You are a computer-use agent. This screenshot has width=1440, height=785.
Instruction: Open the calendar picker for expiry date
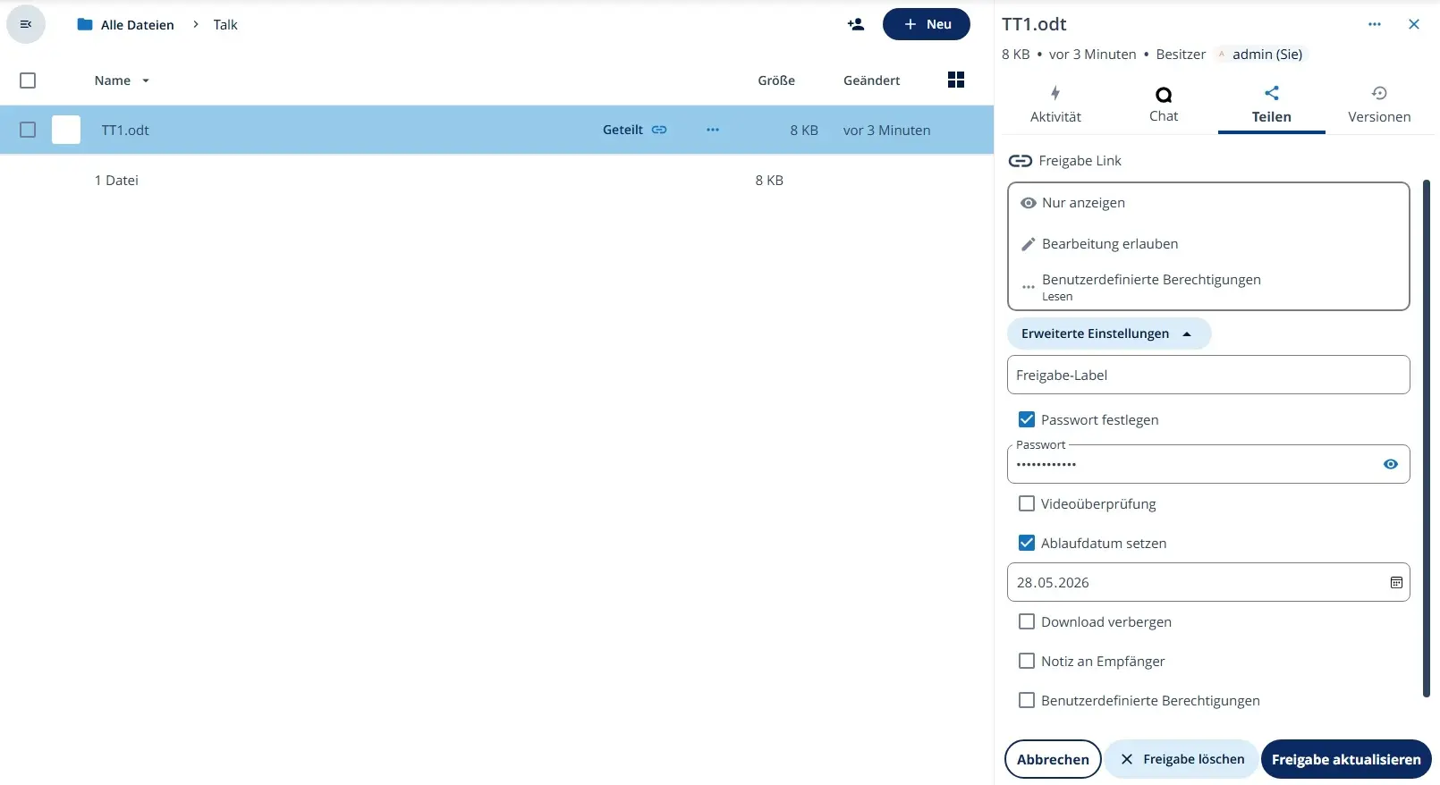1396,582
